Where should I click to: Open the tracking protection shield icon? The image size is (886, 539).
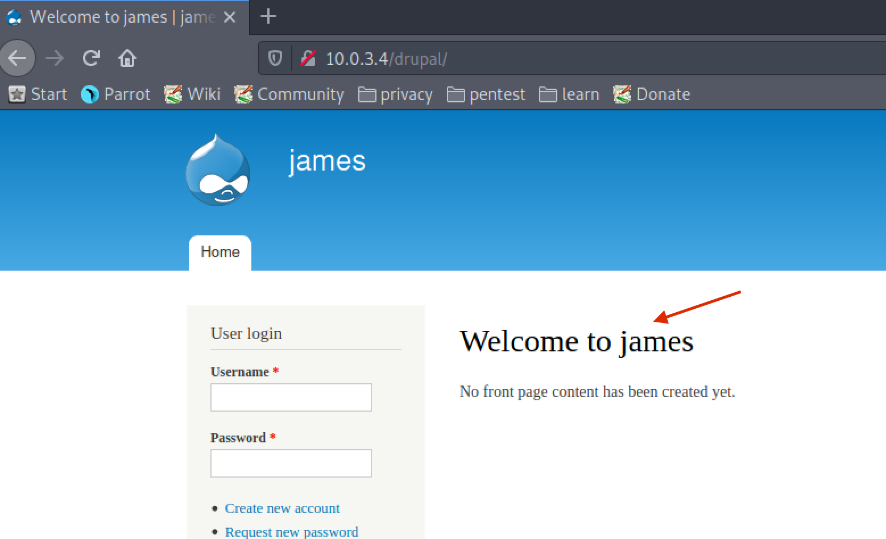pyautogui.click(x=275, y=58)
